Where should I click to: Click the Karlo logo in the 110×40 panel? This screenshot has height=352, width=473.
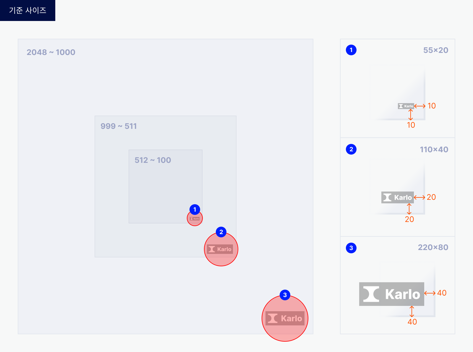[x=398, y=197]
